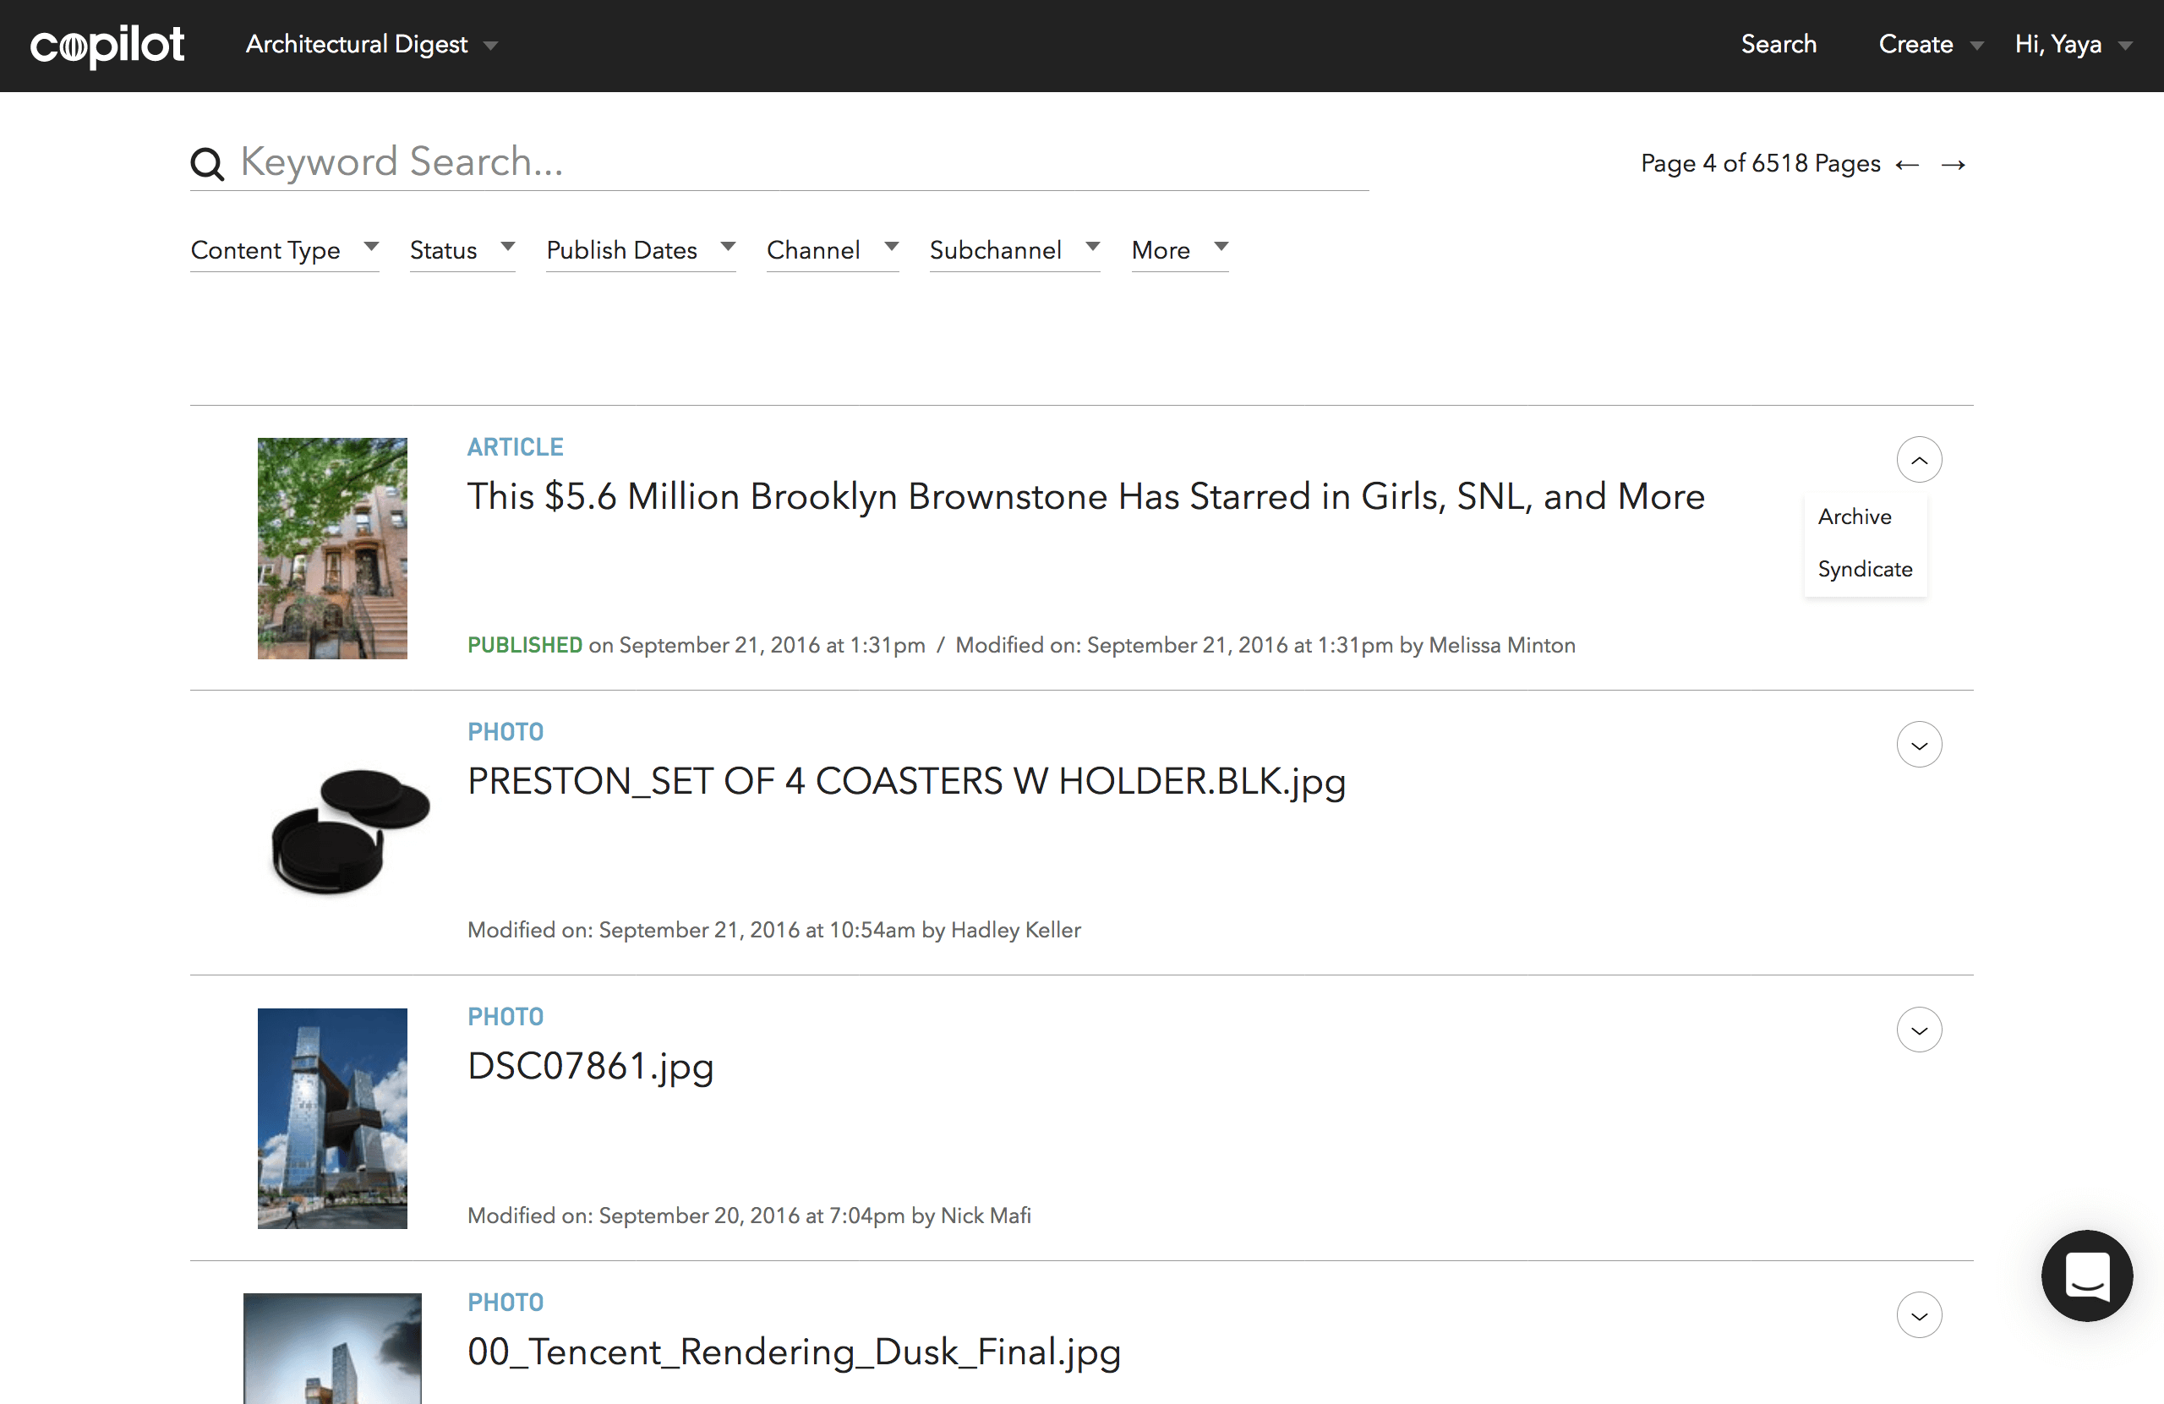Click 'Modified on' line by Nick Mafi
The image size is (2164, 1404).
pyautogui.click(x=749, y=1216)
